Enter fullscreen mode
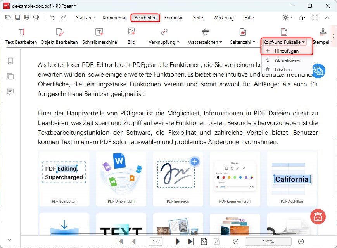This screenshot has height=248, width=337. pyautogui.click(x=315, y=17)
